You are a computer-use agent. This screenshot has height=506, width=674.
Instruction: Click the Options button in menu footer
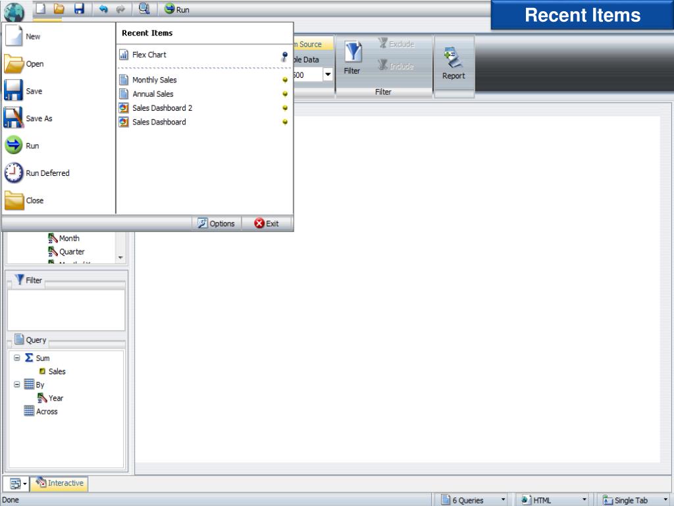tap(216, 223)
